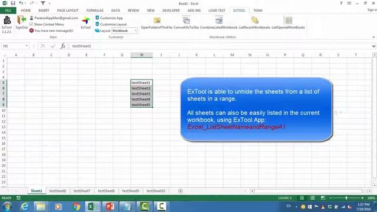Image resolution: width=377 pixels, height=212 pixels.
Task: Collapse the ribbon with the arrow
Action: tap(373, 37)
